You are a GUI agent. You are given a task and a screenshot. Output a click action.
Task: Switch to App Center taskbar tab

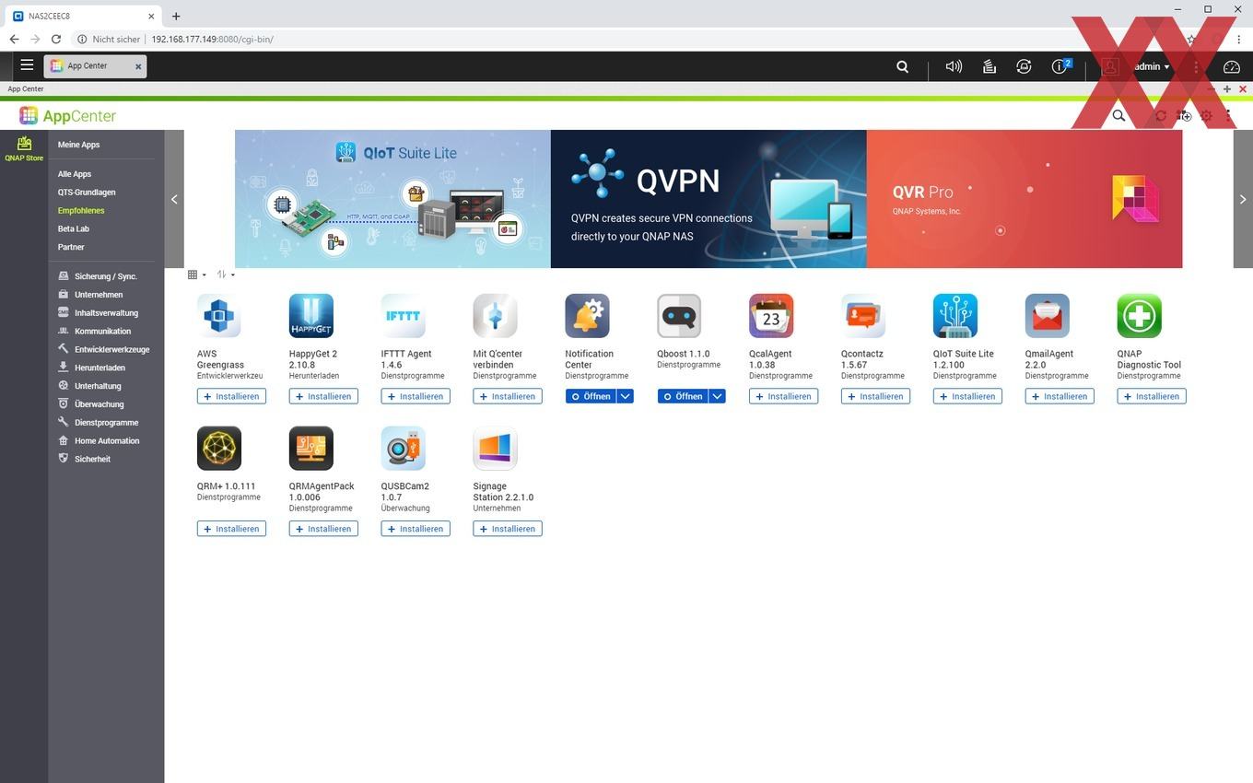click(95, 66)
